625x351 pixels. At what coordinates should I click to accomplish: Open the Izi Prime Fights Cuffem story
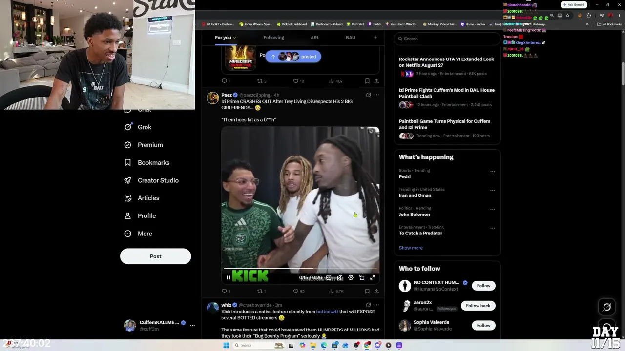coord(447,97)
